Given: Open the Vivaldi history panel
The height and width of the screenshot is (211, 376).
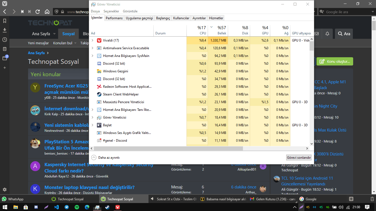Looking at the screenshot, I should pos(5,40).
